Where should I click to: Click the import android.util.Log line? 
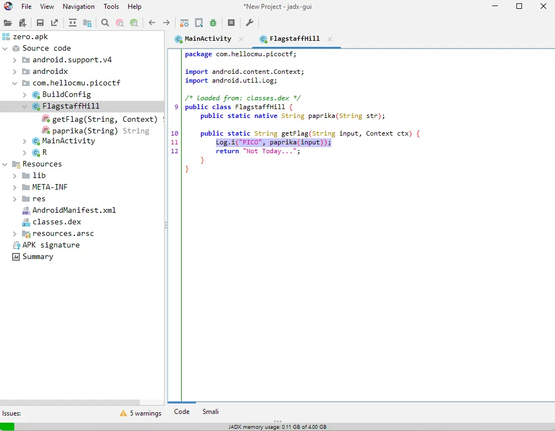click(231, 80)
